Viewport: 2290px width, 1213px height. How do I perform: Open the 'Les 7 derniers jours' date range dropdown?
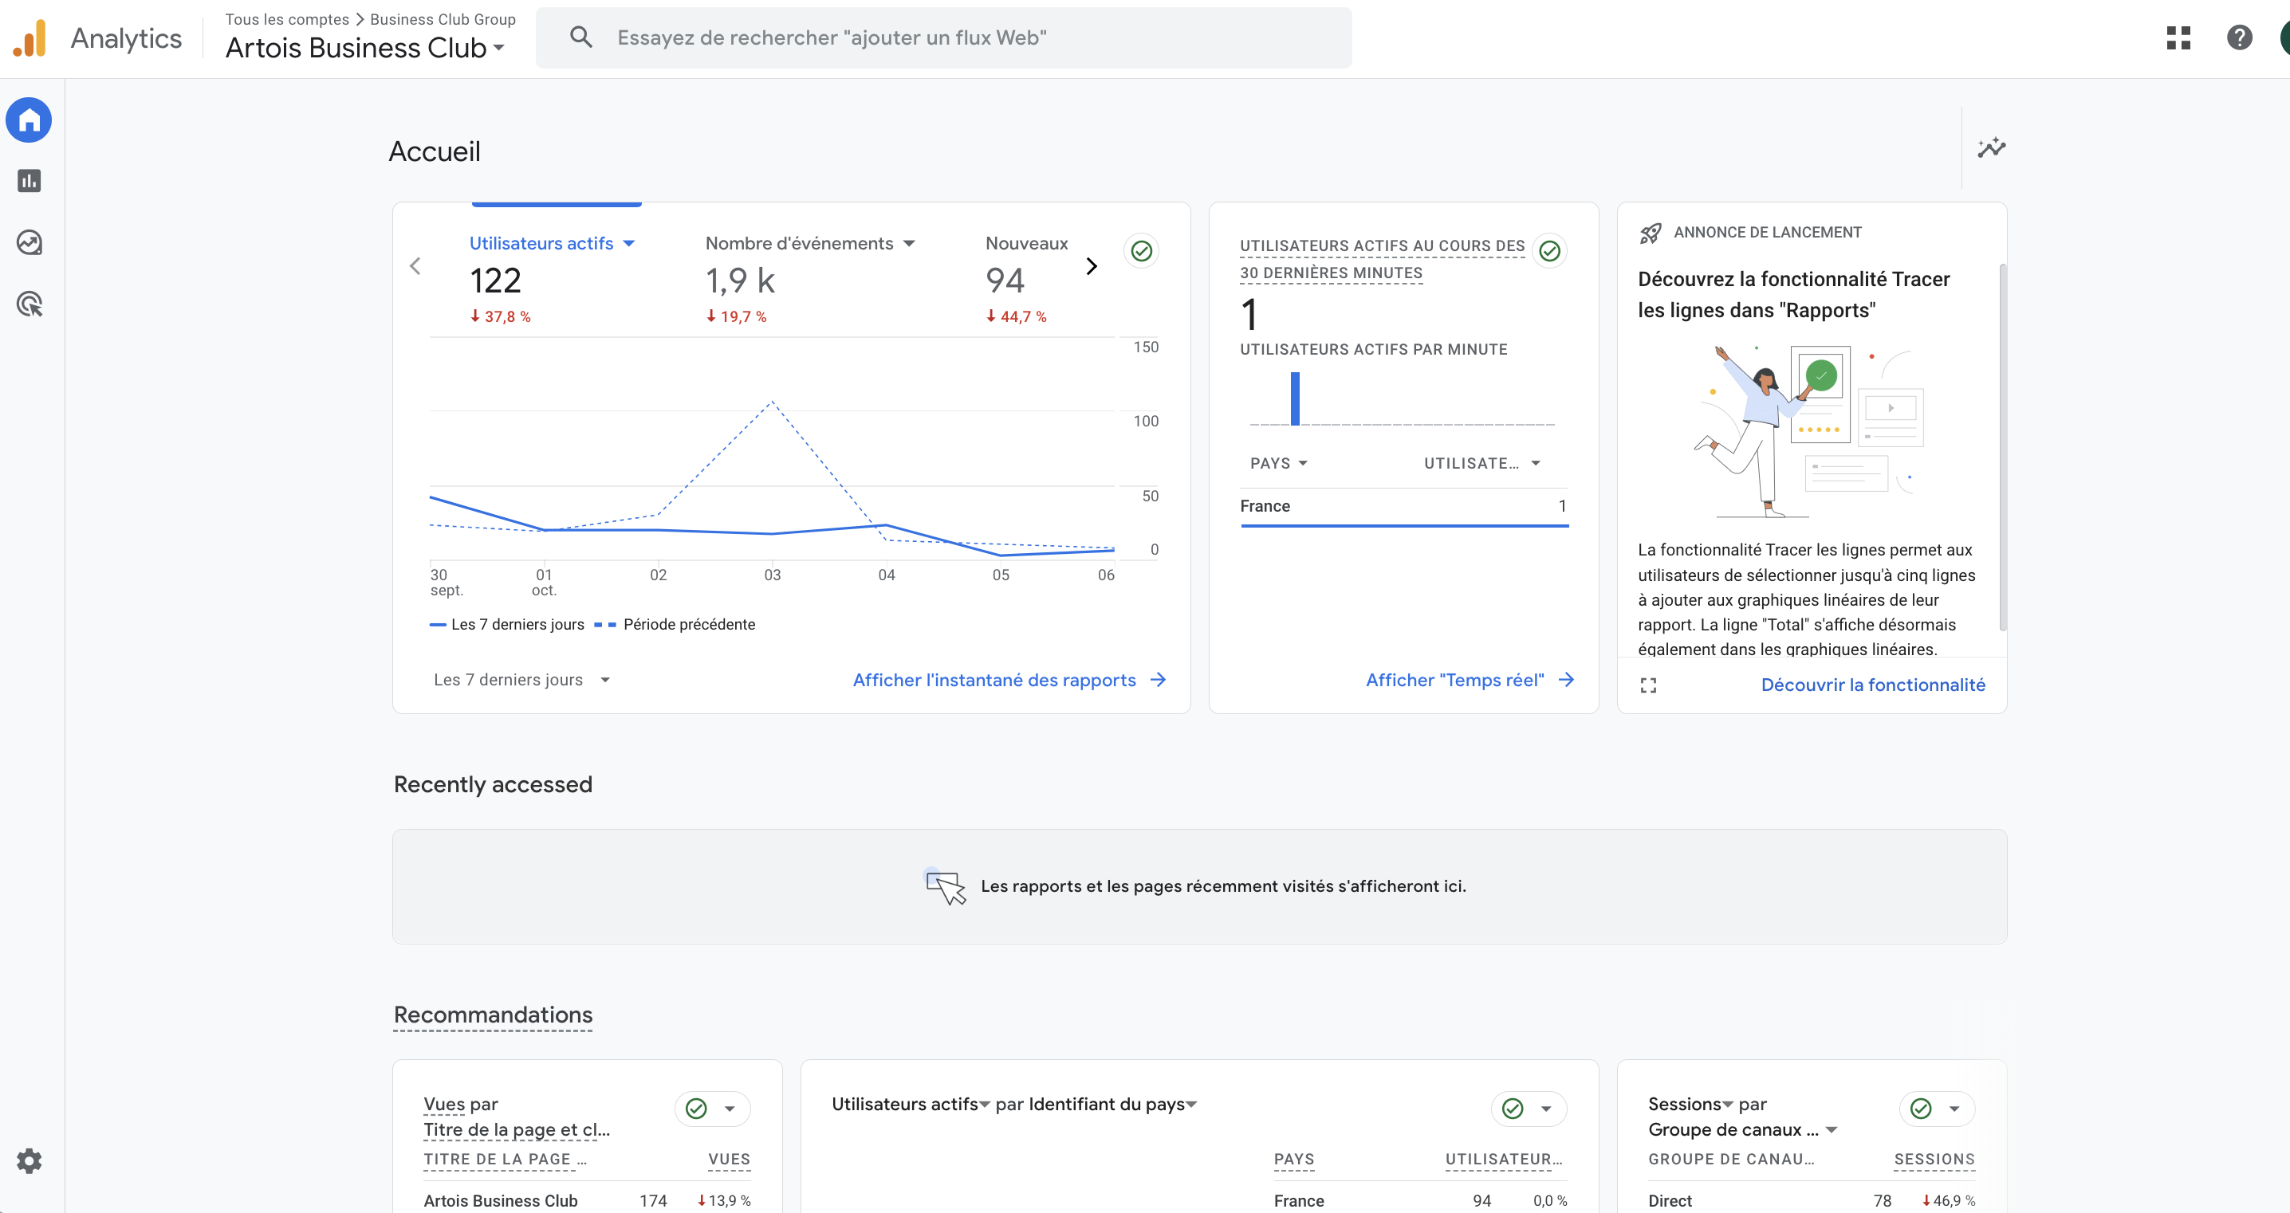pyautogui.click(x=521, y=680)
